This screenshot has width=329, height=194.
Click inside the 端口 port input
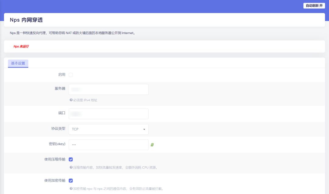click(x=108, y=114)
